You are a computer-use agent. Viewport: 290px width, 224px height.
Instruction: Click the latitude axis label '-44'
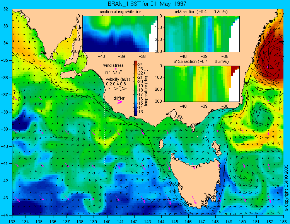(5, 215)
